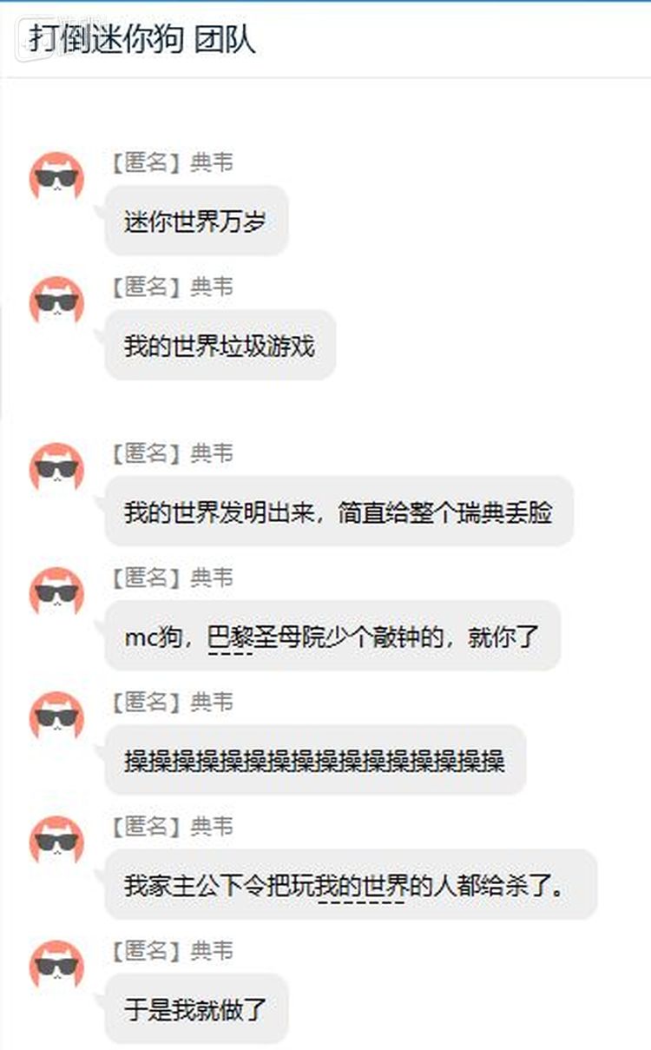Open avatar beside 于是我就做了 message
Image resolution: width=651 pixels, height=1050 pixels.
tap(56, 966)
